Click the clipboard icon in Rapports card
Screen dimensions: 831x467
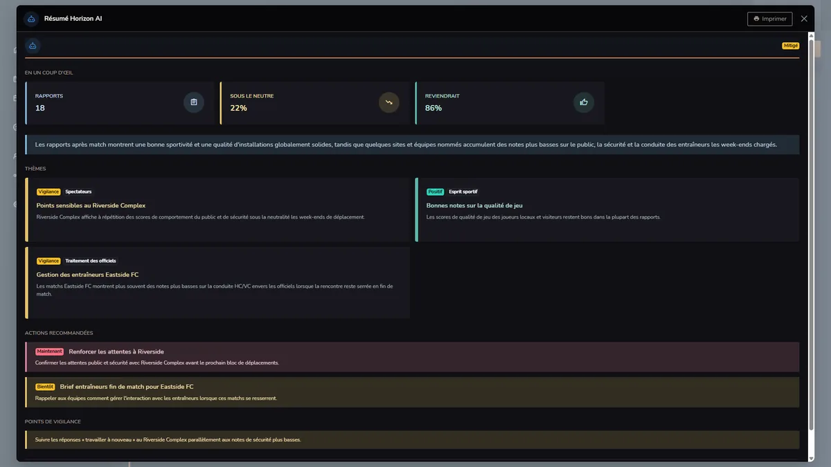pyautogui.click(x=194, y=102)
